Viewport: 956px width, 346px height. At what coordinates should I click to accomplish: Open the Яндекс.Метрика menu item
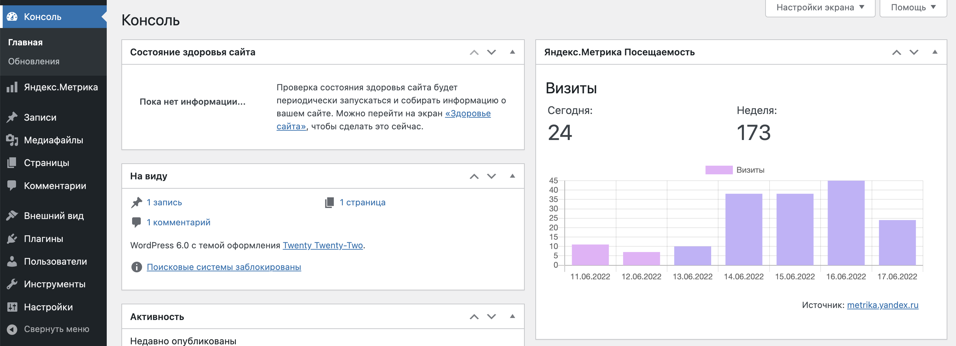coord(53,87)
